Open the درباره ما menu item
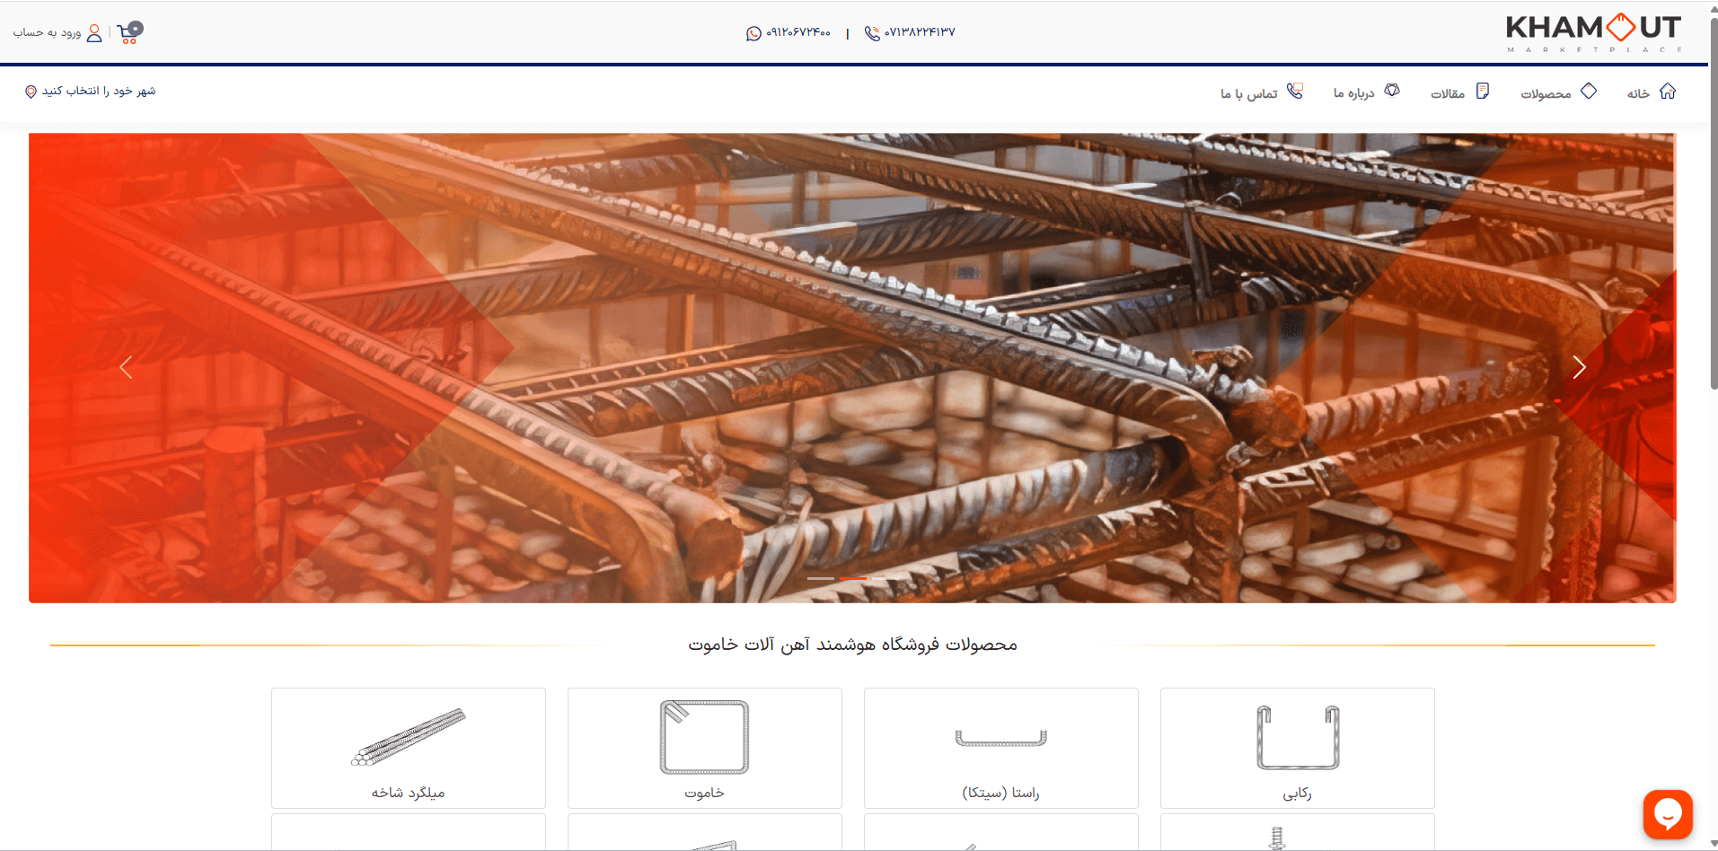This screenshot has width=1718, height=851. tap(1353, 93)
